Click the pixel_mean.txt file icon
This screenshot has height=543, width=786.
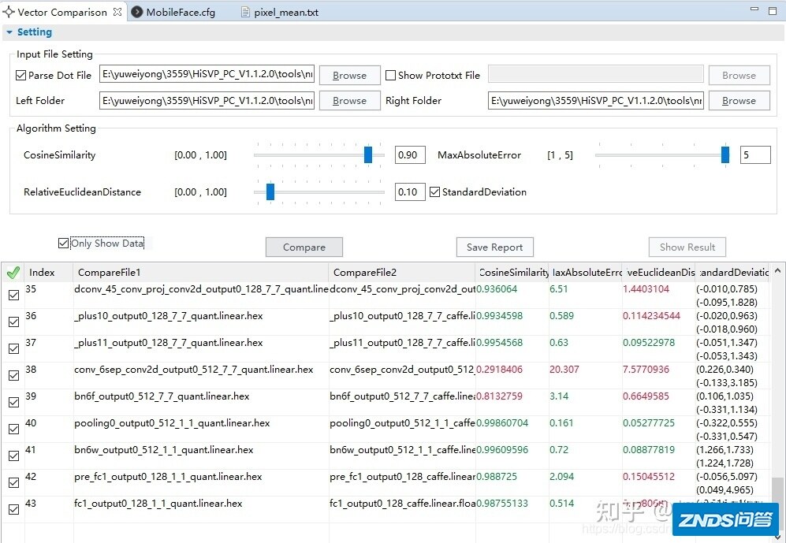coord(245,12)
